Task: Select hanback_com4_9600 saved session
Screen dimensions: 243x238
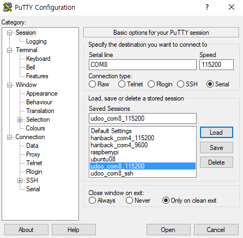Action: tap(143, 145)
